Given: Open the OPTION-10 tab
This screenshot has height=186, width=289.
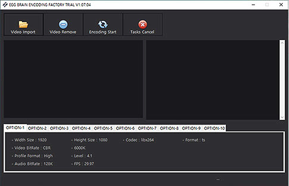Looking at the screenshot, I should point(214,128).
